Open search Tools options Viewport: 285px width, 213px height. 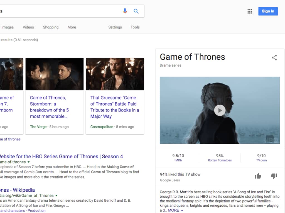(135, 27)
